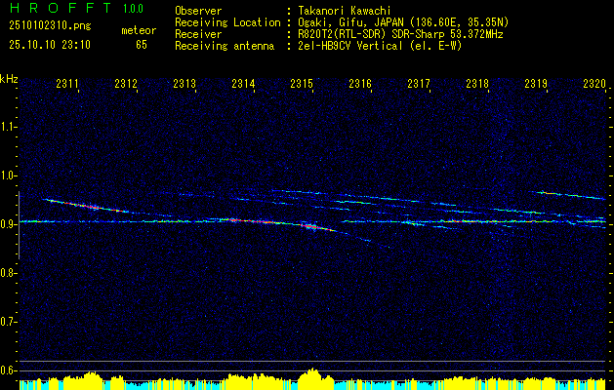
Task: Click the 2312 time marker
Action: point(126,84)
